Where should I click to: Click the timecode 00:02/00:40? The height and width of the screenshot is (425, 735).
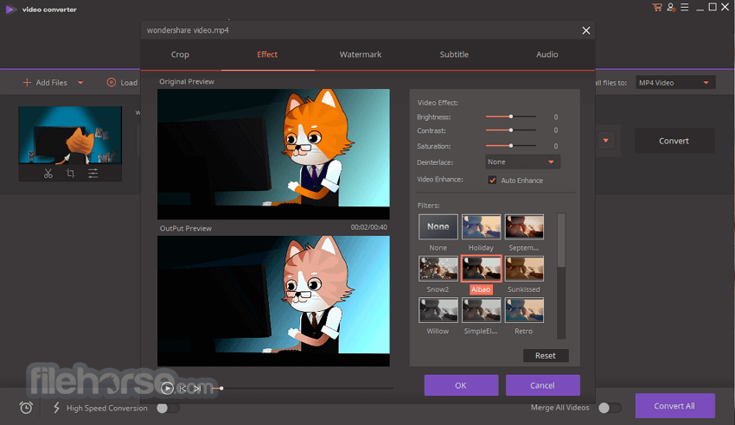(369, 227)
